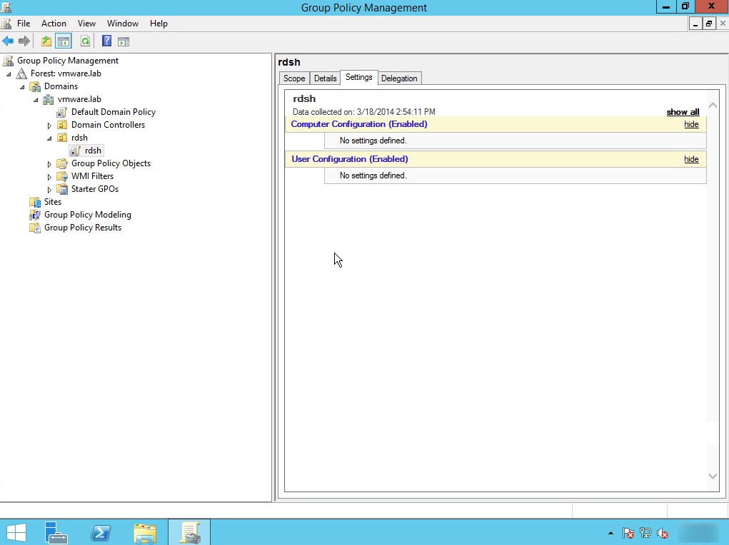Select the Up one level folder icon

click(45, 41)
